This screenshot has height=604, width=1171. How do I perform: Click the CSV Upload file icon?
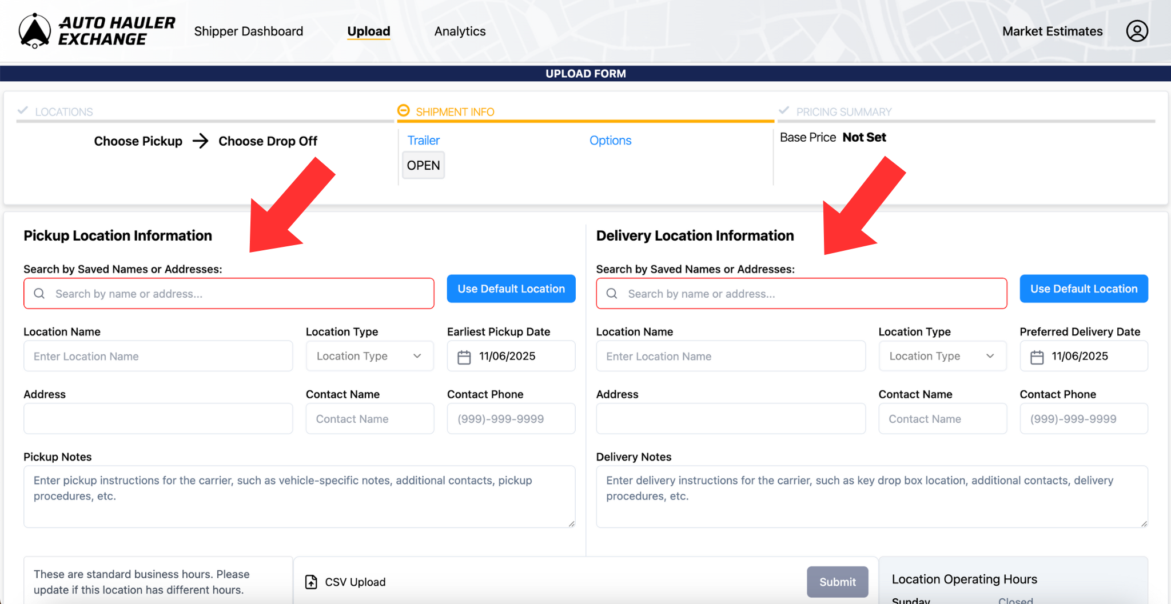click(312, 581)
